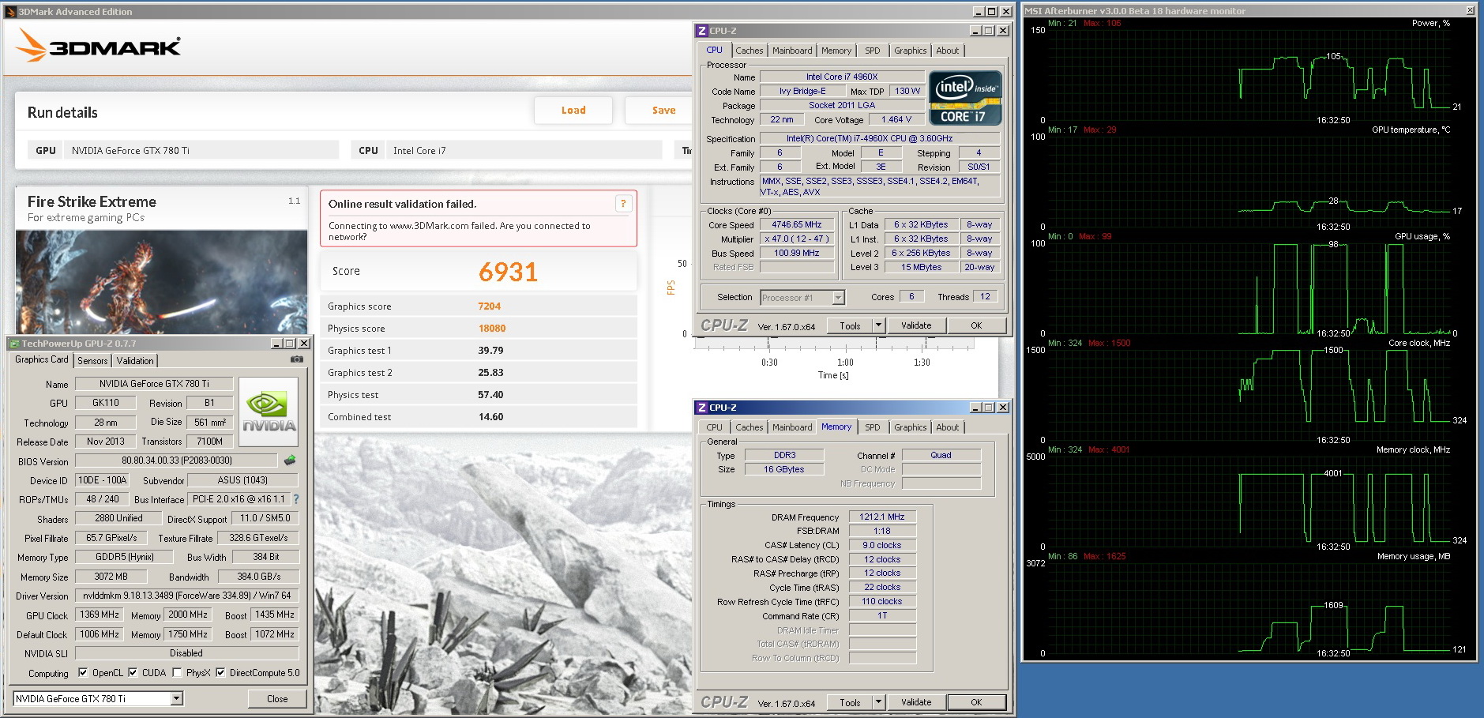Toggle the CUDA checkbox

pos(133,673)
